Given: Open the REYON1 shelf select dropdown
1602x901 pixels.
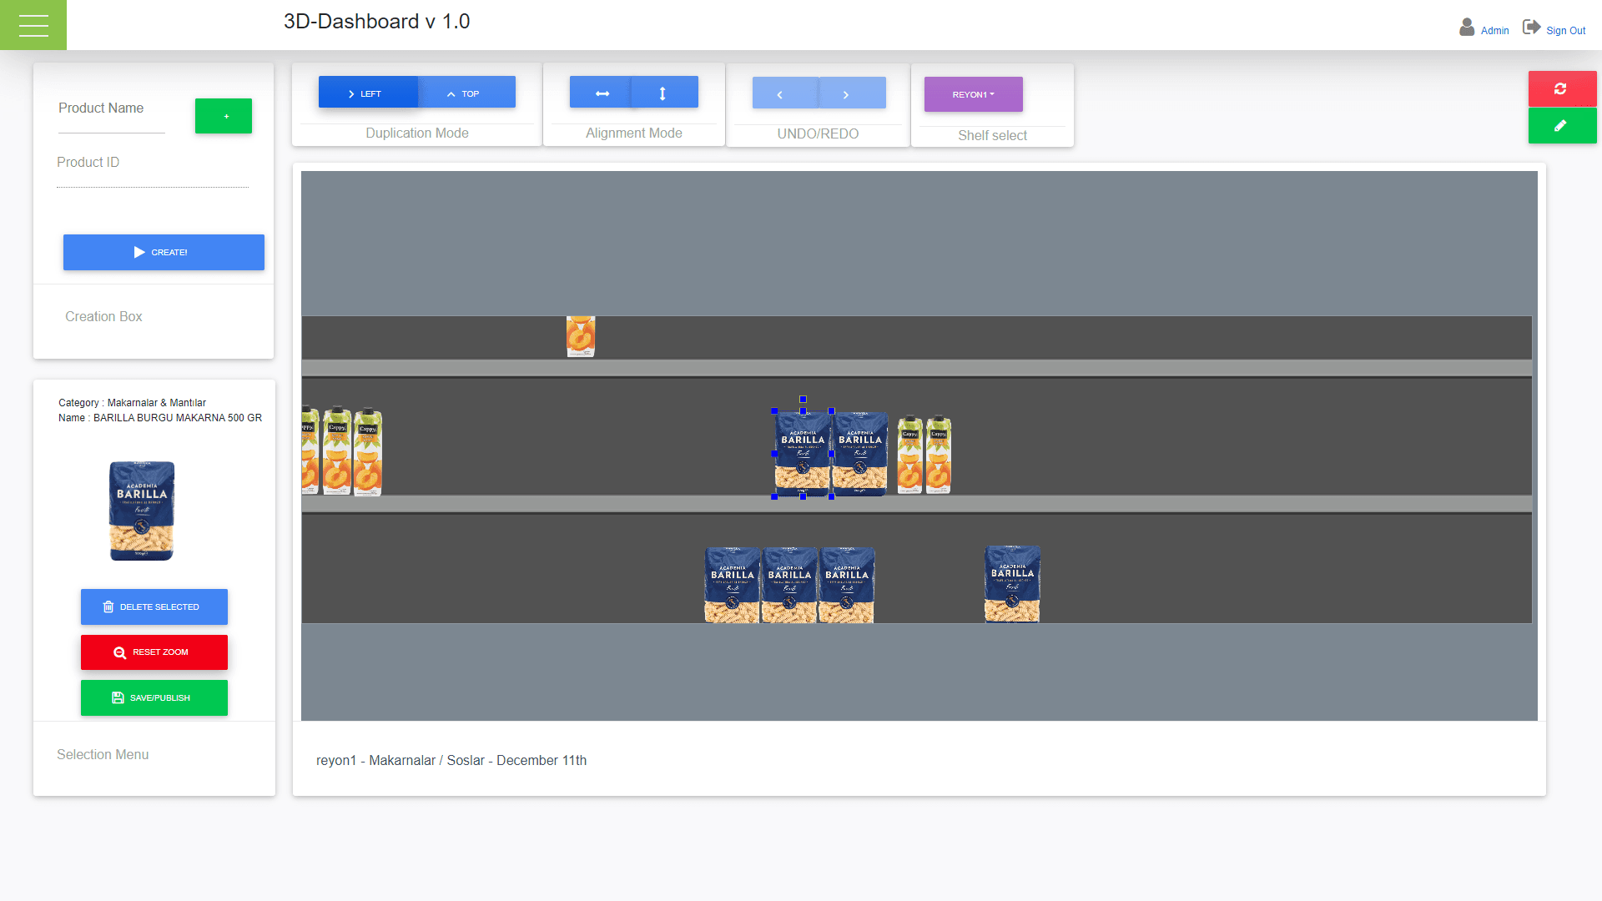Looking at the screenshot, I should 973,94.
